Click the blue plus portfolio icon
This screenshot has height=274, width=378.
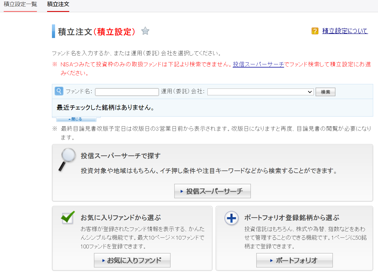(231, 218)
